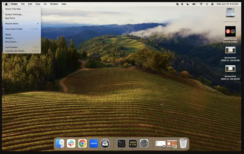Viewport: 244px width, 154px height.
Task: Open the Console app in Dock
Action: tap(133, 143)
